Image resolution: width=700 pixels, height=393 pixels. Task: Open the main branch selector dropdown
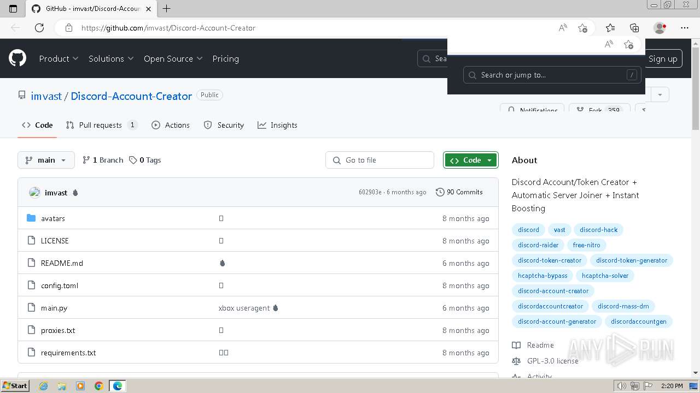(x=46, y=160)
